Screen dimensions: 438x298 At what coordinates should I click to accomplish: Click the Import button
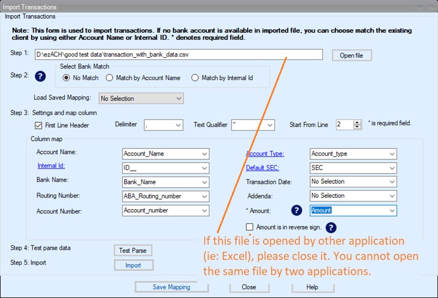tap(133, 265)
